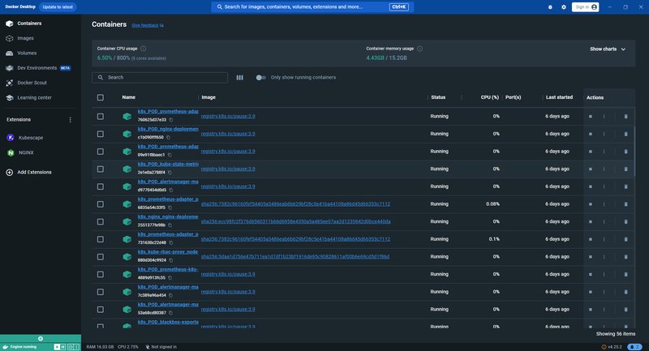Toggle Only show running containers
This screenshot has width=649, height=351.
coord(260,78)
